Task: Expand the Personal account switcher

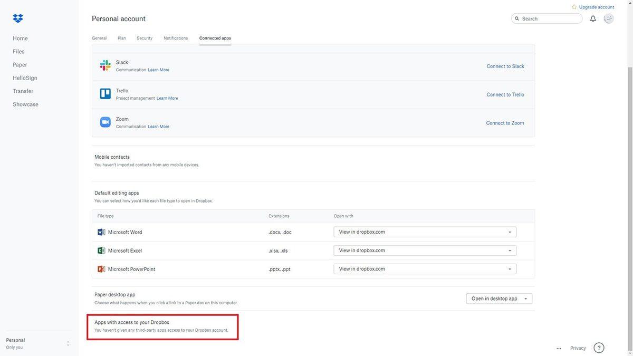Action: 68,343
